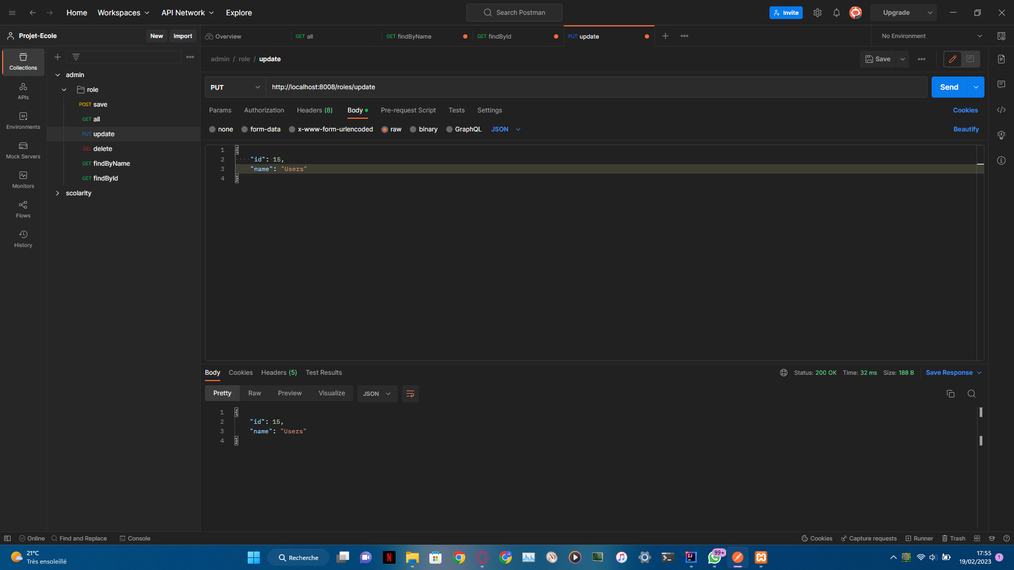Open the No Environment selector
Image resolution: width=1014 pixels, height=570 pixels.
(932, 36)
